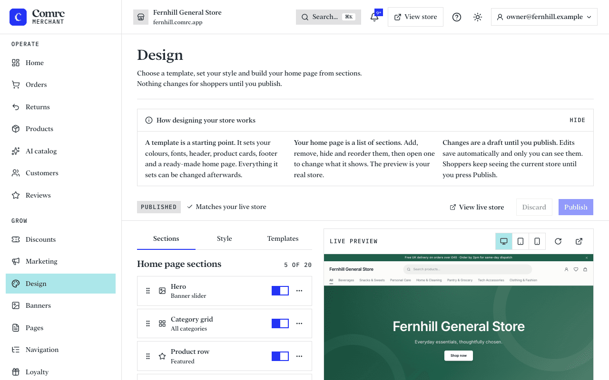Toggle visibility of the Hero section
This screenshot has width=609, height=380.
[280, 291]
